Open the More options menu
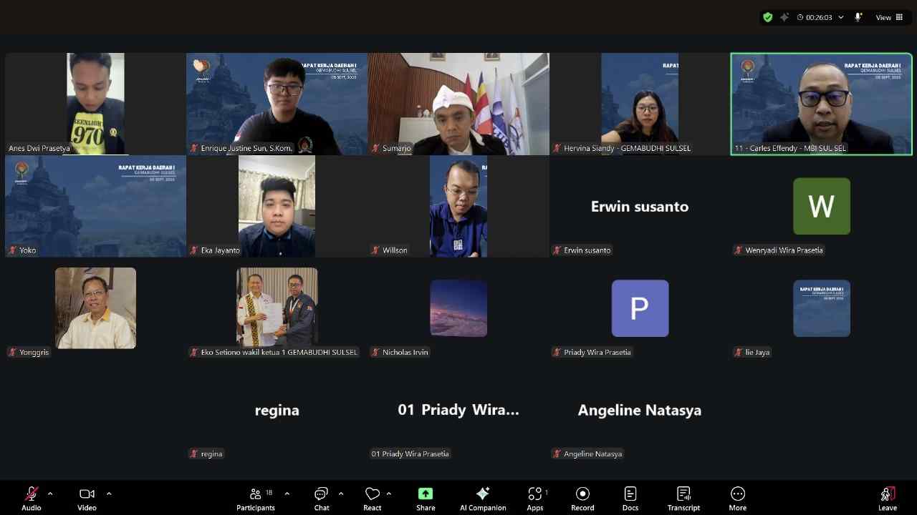 pos(737,499)
